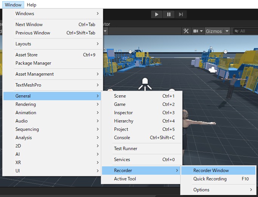
Task: Select Console in General submenu
Action: pos(122,138)
